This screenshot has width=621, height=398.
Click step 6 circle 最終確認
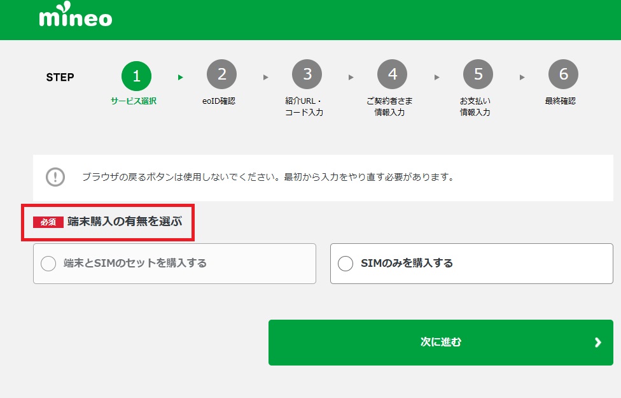point(563,74)
